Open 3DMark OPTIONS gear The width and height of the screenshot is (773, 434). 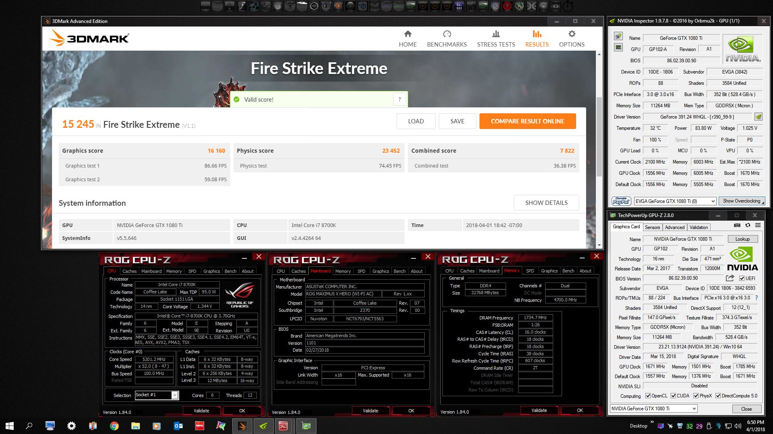(572, 39)
